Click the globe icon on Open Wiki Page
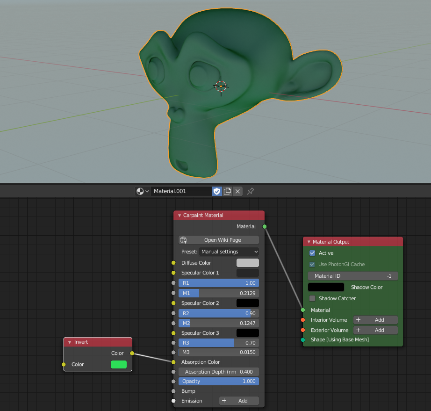The image size is (431, 411). pos(184,240)
